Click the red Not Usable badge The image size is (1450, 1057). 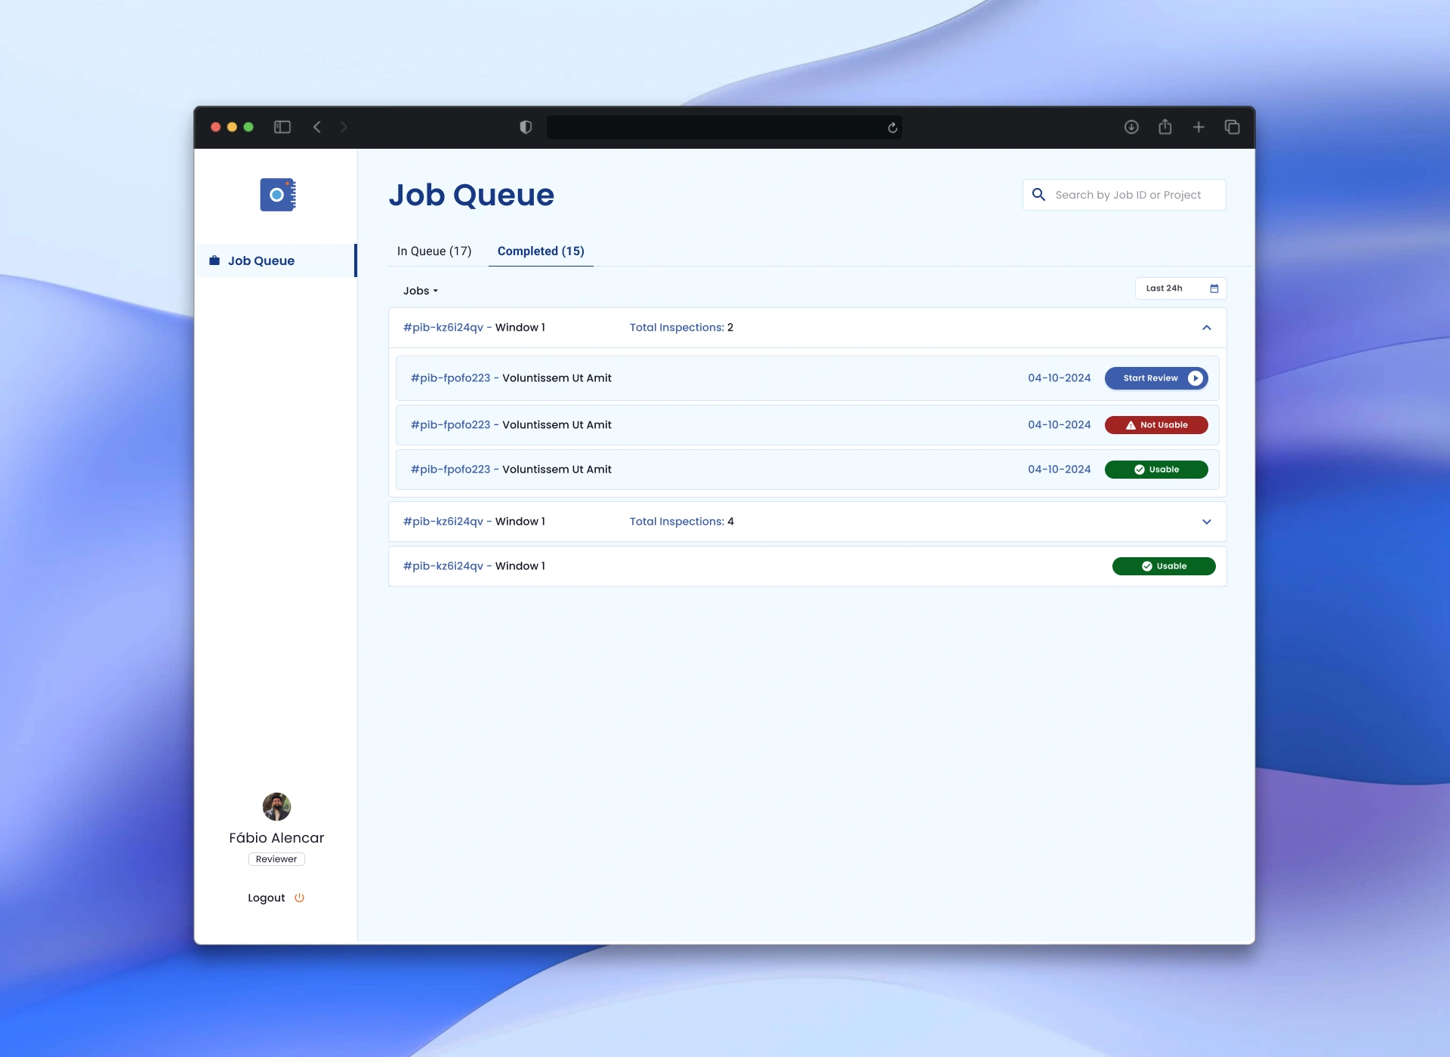tap(1155, 425)
